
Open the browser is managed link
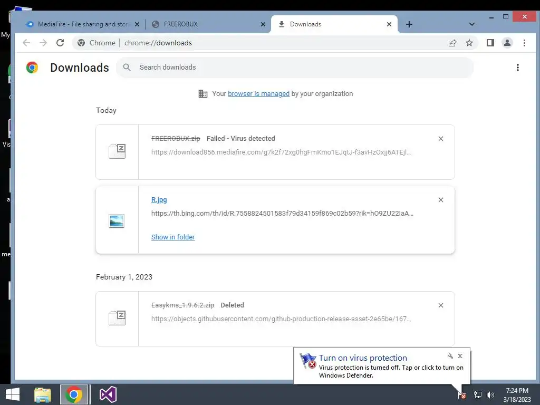(258, 94)
